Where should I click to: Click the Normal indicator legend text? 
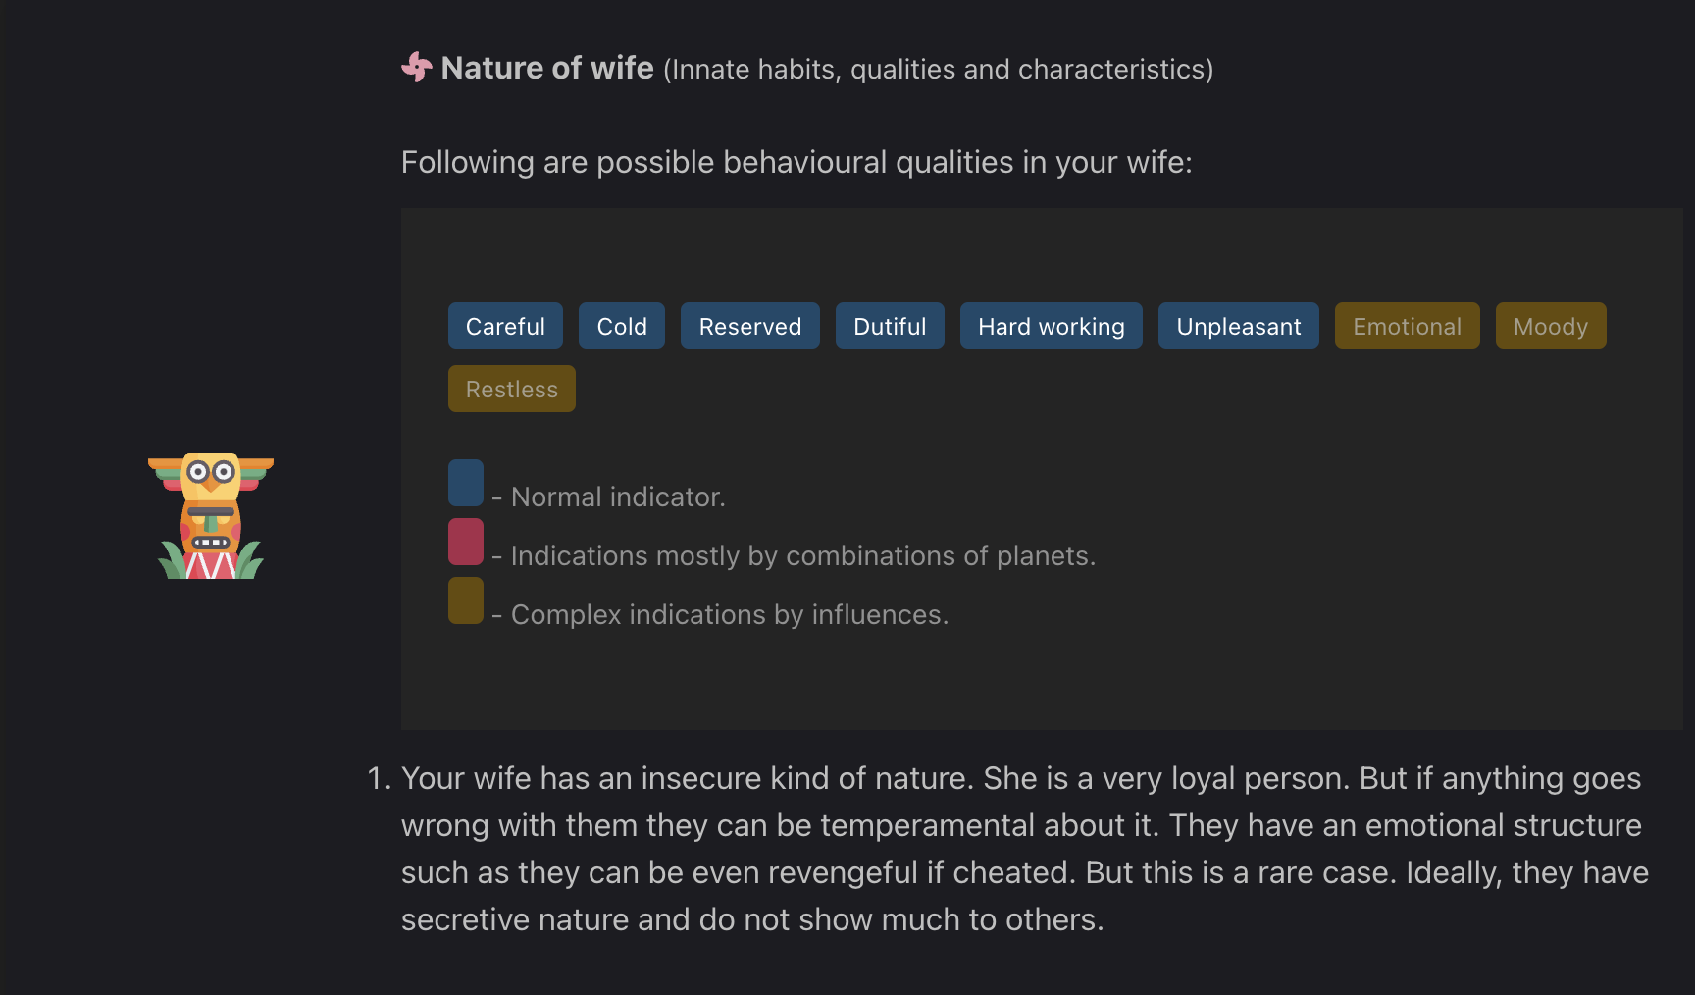pos(618,497)
